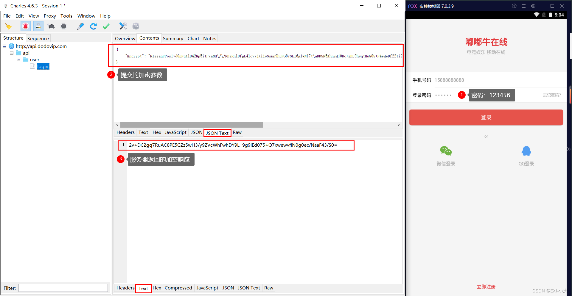
Task: Toggle SSL Proxying lock icon
Action: coord(38,26)
